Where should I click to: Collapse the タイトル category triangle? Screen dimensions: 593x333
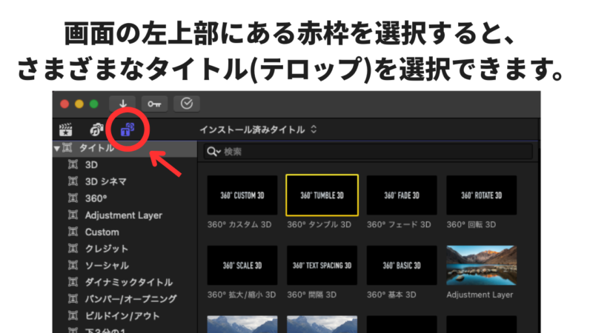[57, 149]
